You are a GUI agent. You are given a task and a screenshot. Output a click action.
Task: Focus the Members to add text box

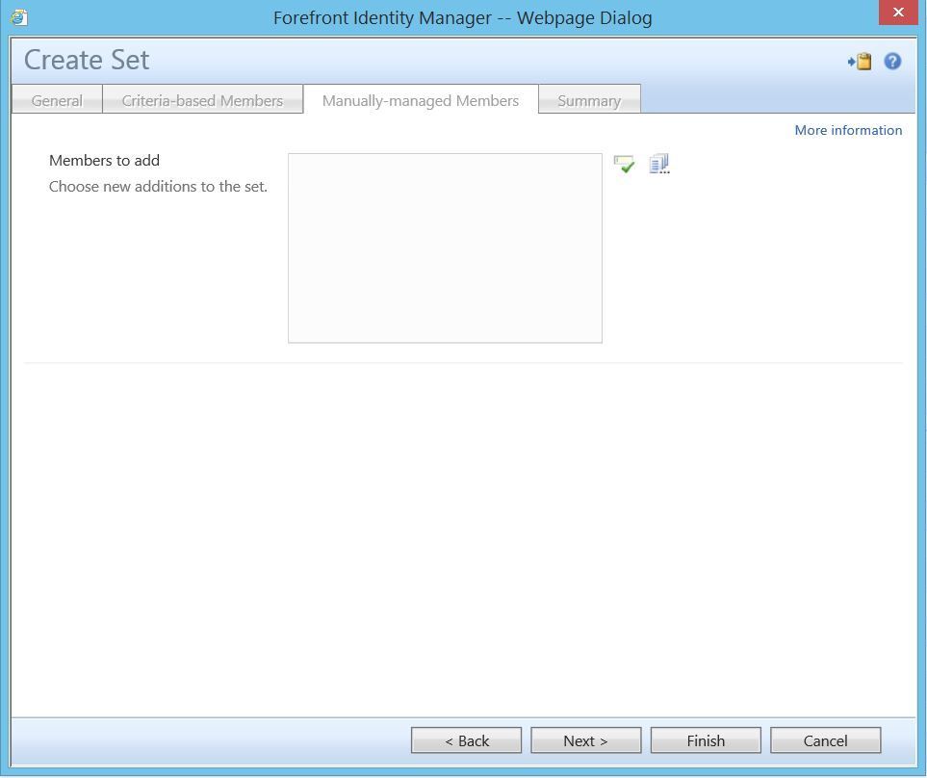click(445, 248)
